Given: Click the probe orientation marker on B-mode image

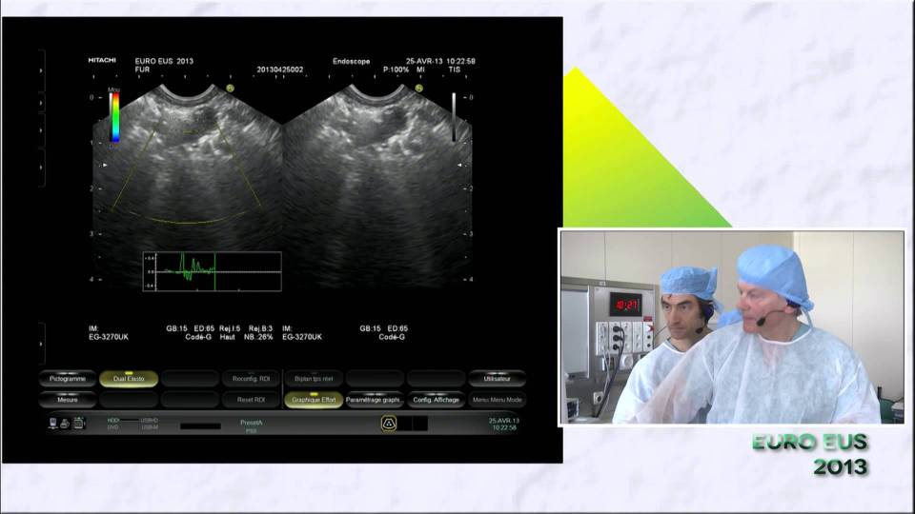Looking at the screenshot, I should tap(419, 88).
